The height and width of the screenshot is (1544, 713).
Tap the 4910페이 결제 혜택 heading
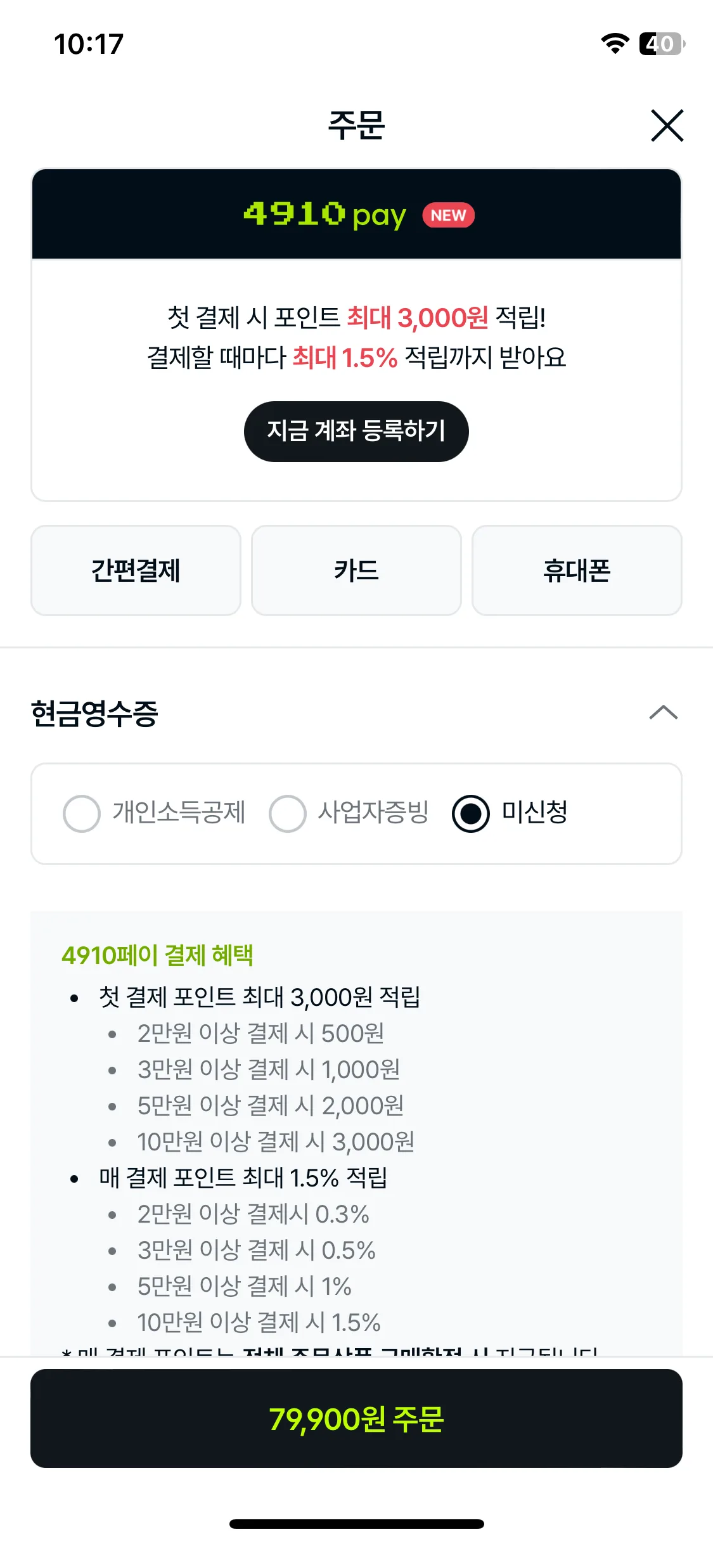[157, 955]
